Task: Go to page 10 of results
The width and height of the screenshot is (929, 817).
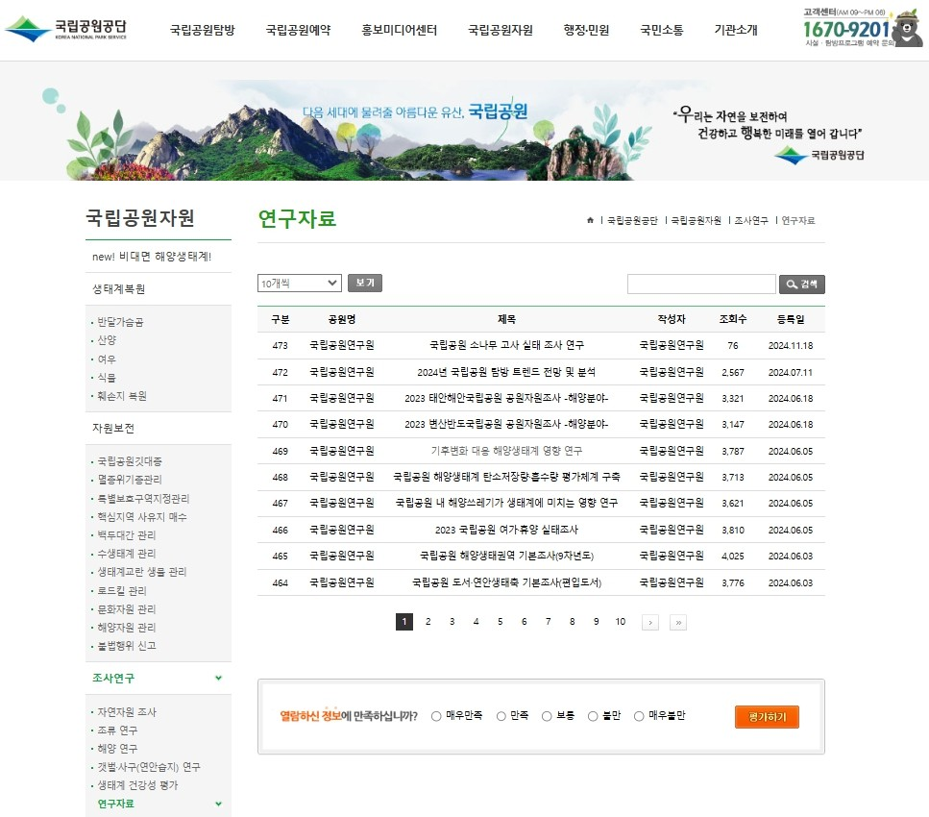Action: 621,622
